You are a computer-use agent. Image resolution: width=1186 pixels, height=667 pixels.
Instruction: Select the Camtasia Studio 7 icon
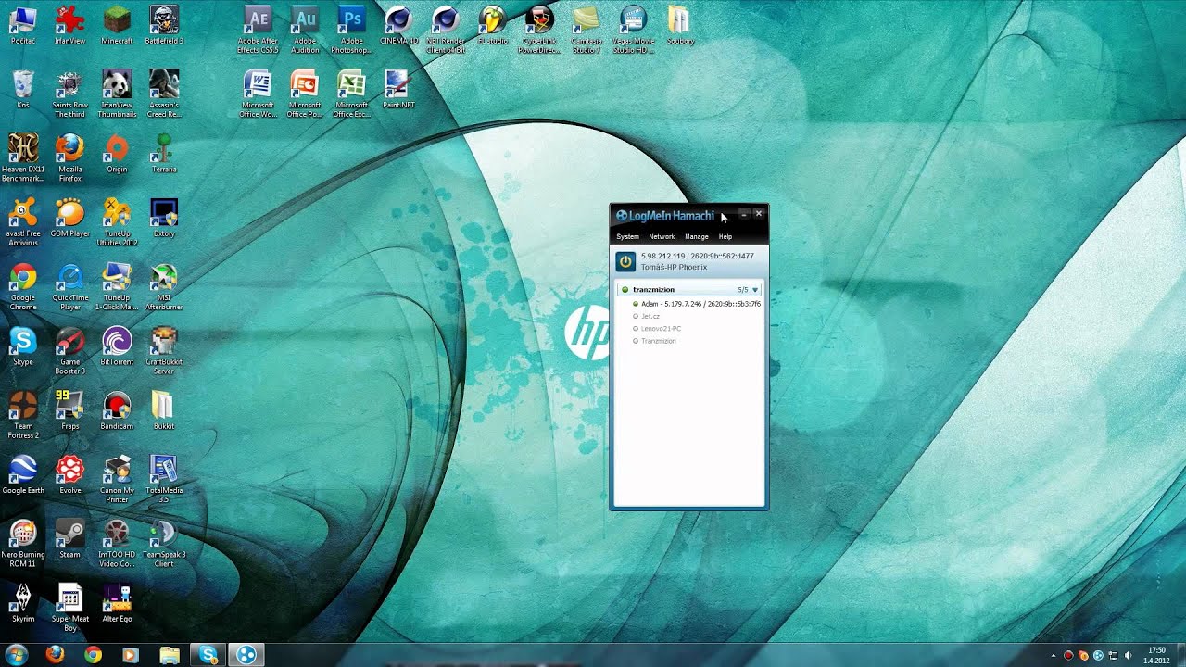pyautogui.click(x=586, y=30)
